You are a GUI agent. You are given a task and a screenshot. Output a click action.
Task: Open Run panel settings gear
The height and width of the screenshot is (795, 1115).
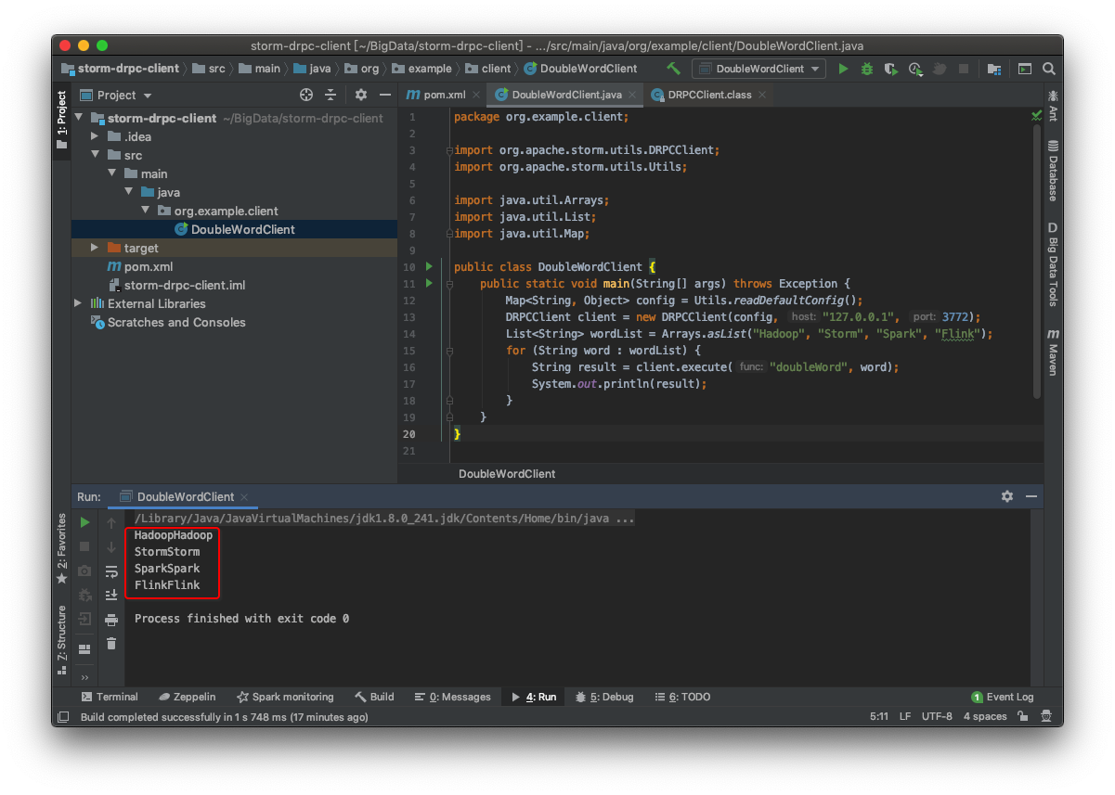(x=1007, y=496)
